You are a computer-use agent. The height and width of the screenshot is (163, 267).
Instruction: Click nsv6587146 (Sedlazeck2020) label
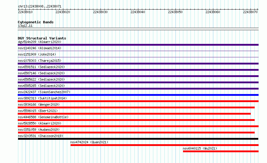(x=41, y=73)
